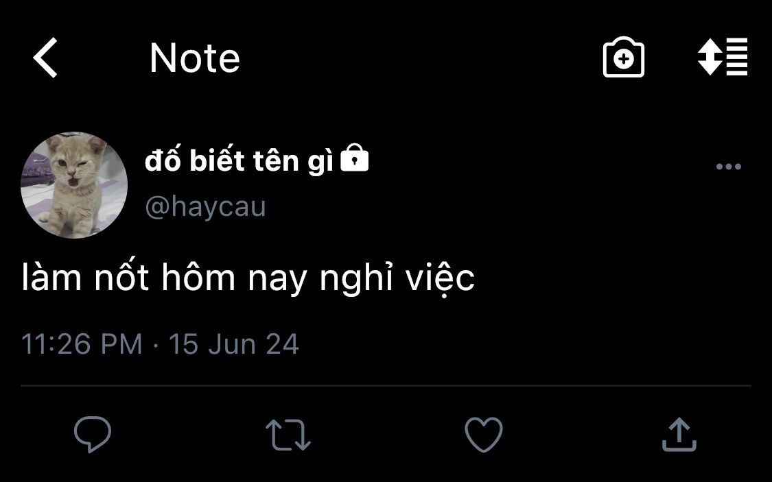Select the text "làm nốt hôm nay nghỉ việc"
This screenshot has height=482, width=772.
(x=248, y=279)
